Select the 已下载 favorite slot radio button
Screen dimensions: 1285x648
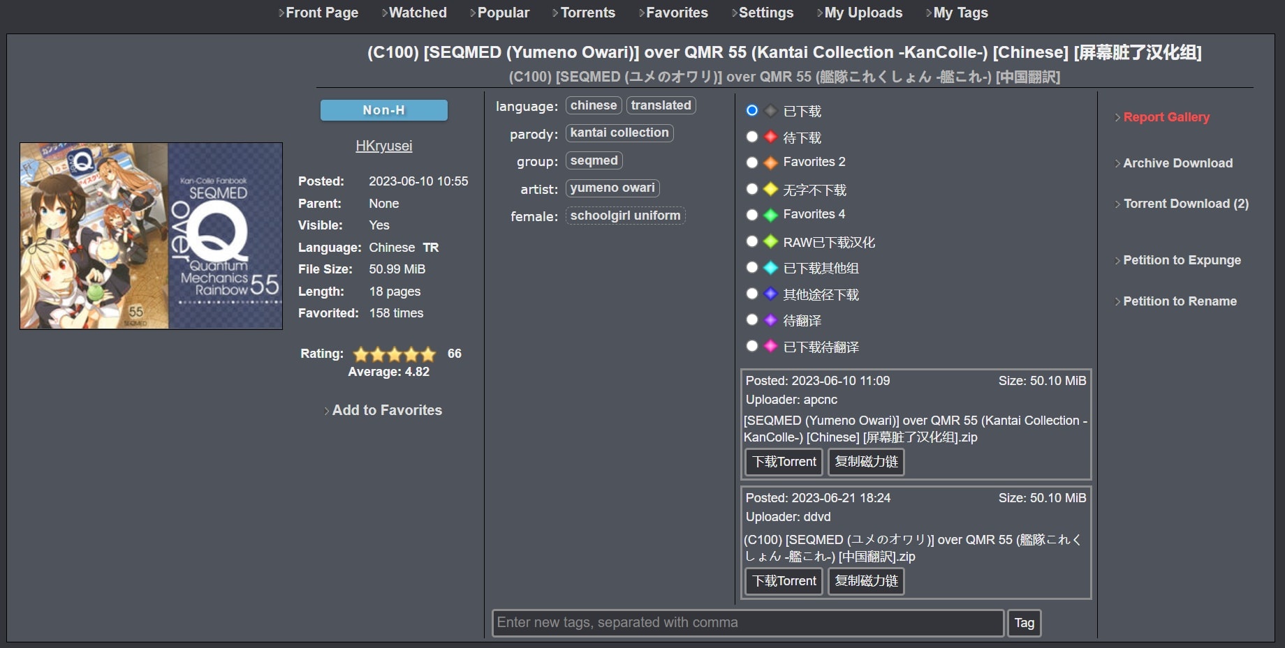tap(752, 110)
